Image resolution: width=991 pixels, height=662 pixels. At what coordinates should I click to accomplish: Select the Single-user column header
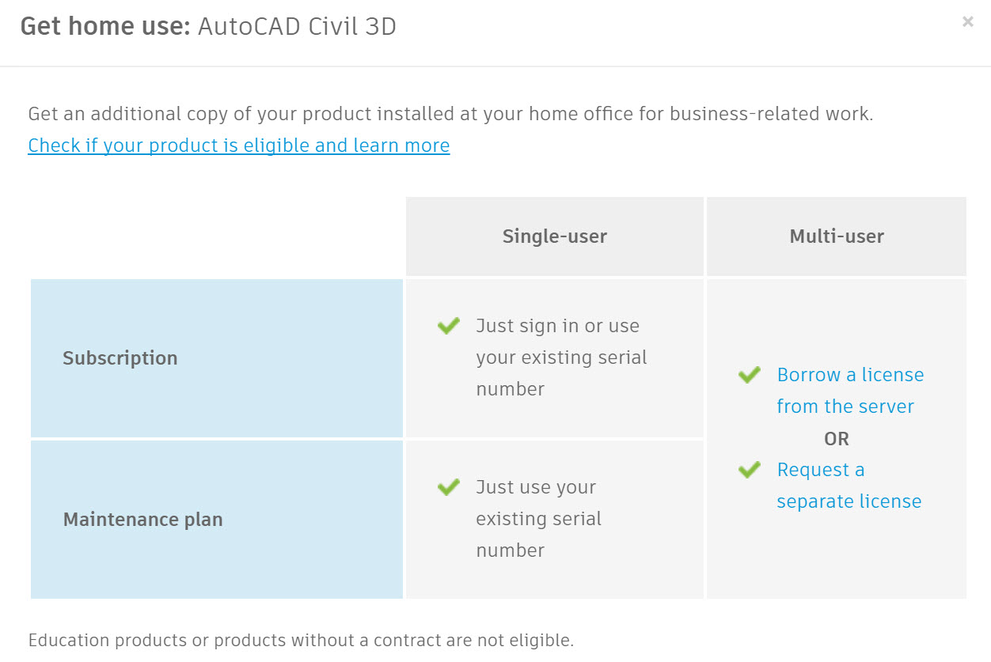pyautogui.click(x=554, y=236)
